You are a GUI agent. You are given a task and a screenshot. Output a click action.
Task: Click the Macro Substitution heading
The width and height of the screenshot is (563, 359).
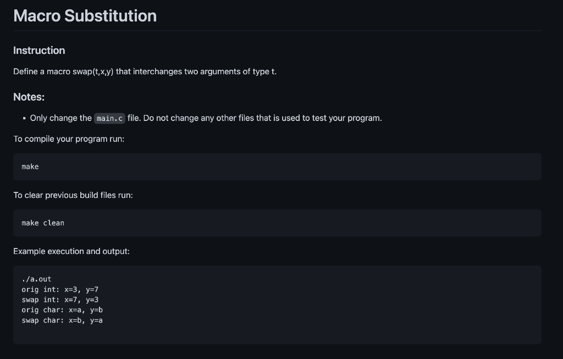point(85,16)
